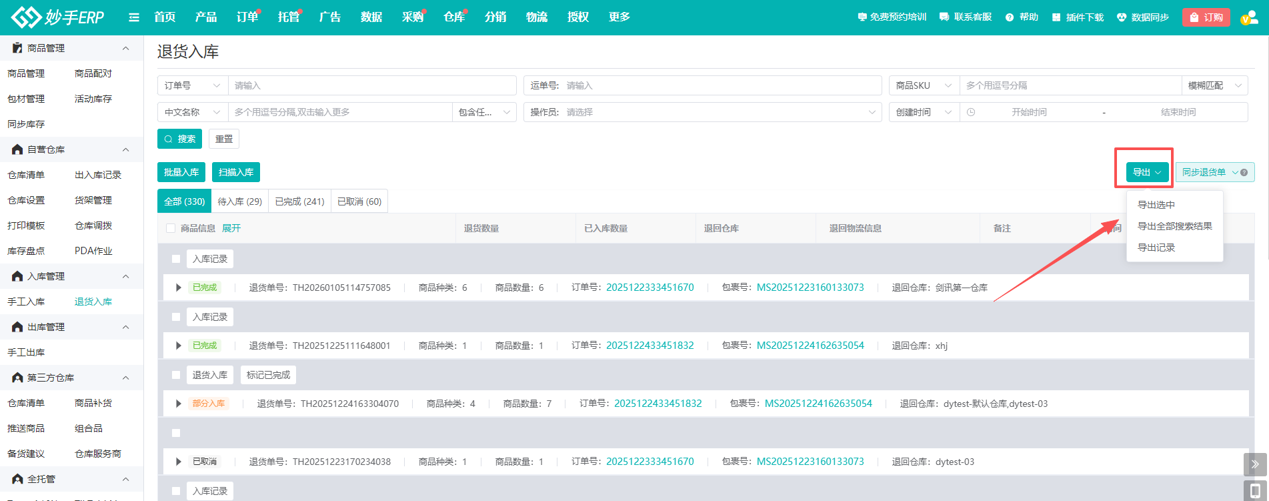Click the hamburger menu collapse icon

134,17
